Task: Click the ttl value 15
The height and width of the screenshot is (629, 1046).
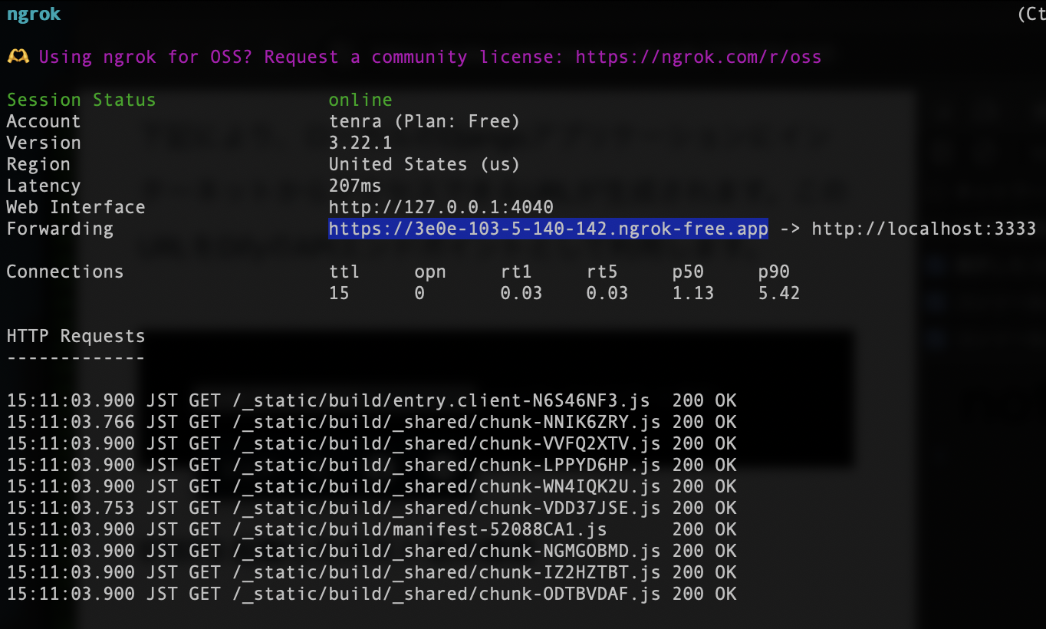Action: [x=339, y=293]
